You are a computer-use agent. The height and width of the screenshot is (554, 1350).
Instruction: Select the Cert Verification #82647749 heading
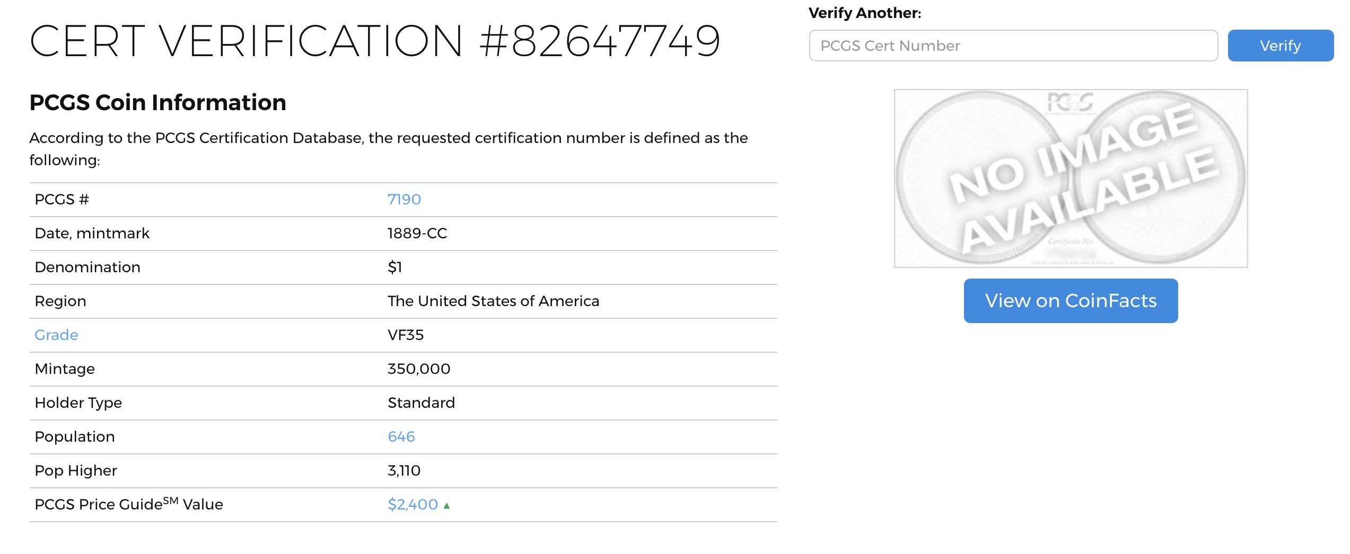(375, 41)
